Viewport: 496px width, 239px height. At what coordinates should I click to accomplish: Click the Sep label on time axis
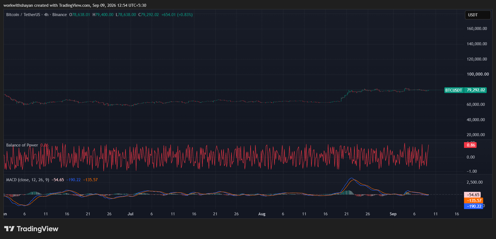click(393, 214)
